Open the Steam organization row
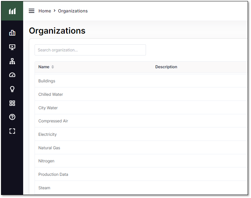This screenshot has width=251, height=198. [x=141, y=188]
